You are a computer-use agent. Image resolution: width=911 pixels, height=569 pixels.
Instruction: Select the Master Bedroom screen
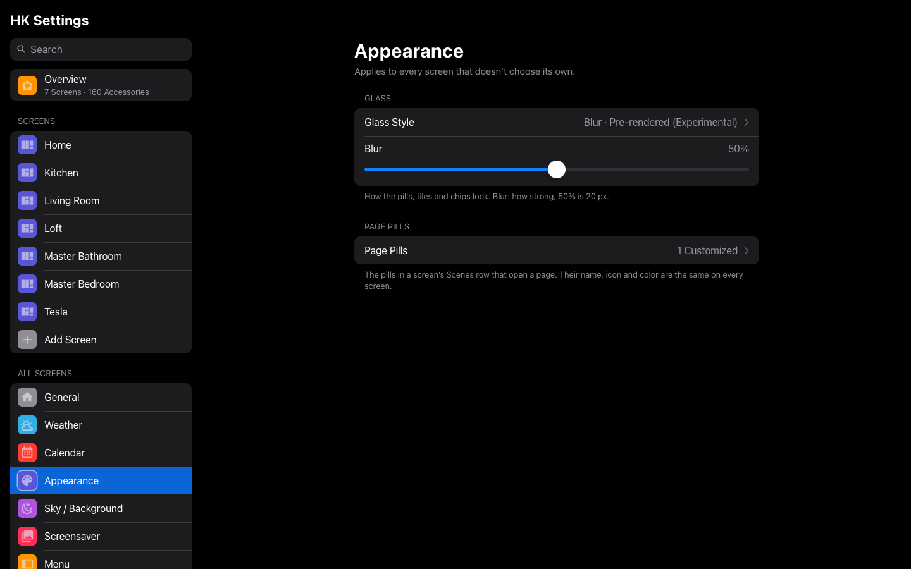tap(101, 284)
